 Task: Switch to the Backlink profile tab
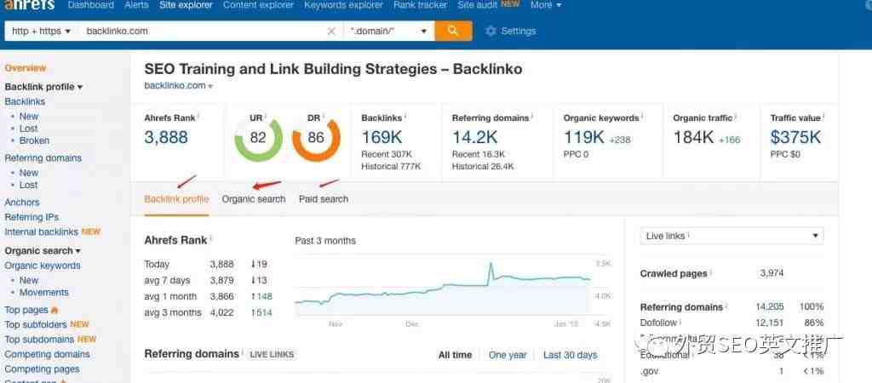point(176,199)
